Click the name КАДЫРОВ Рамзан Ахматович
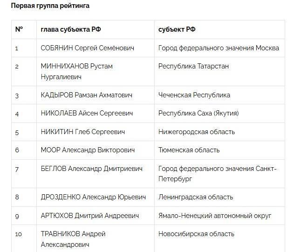This screenshot has width=294, height=252. click(87, 95)
